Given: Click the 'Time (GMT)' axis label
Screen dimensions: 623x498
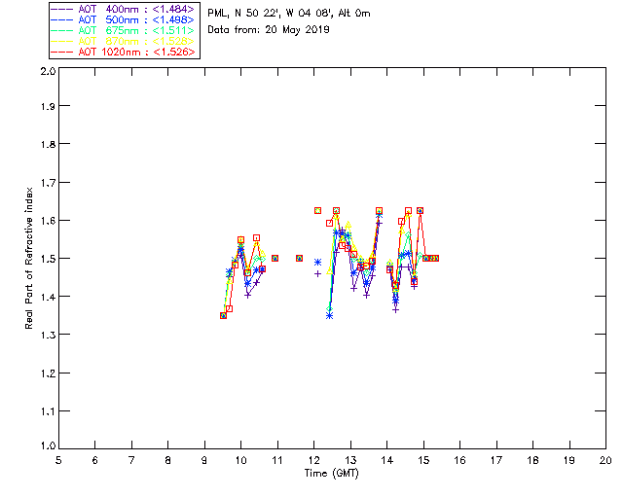Looking at the screenshot, I should 332,474.
